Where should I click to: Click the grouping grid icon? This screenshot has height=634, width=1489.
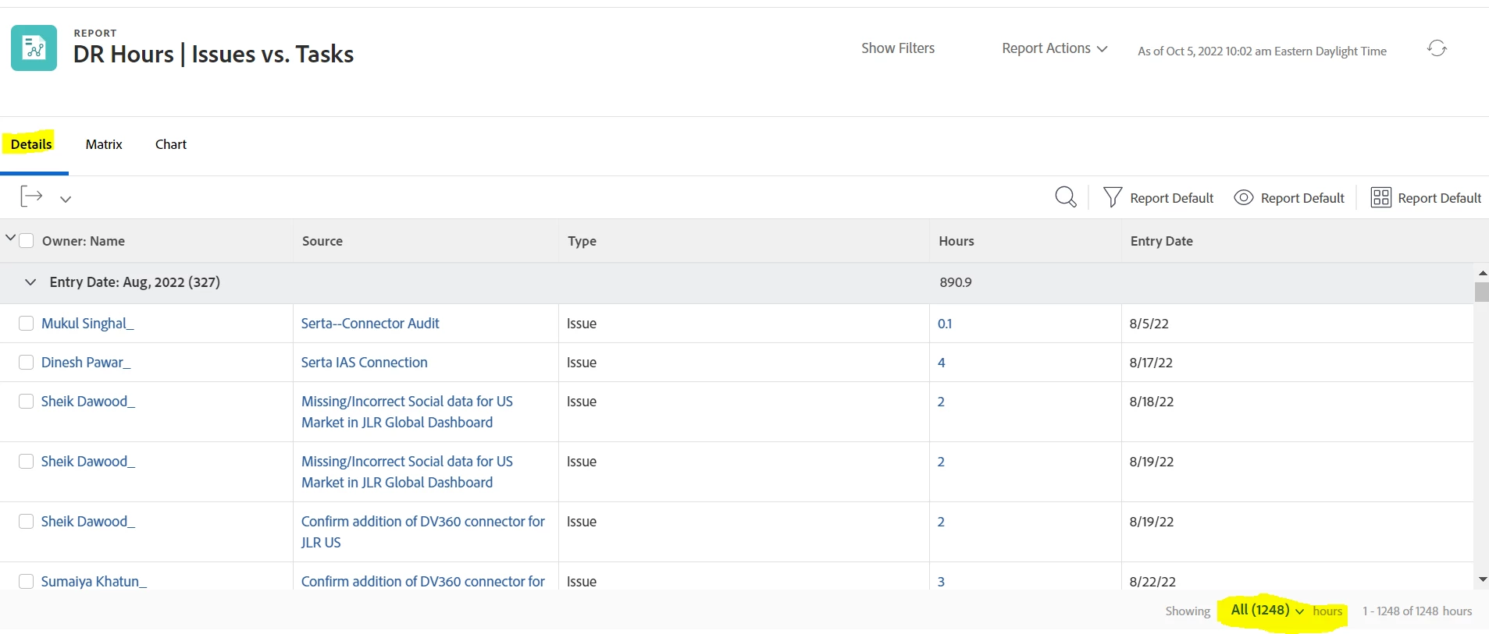tap(1380, 198)
